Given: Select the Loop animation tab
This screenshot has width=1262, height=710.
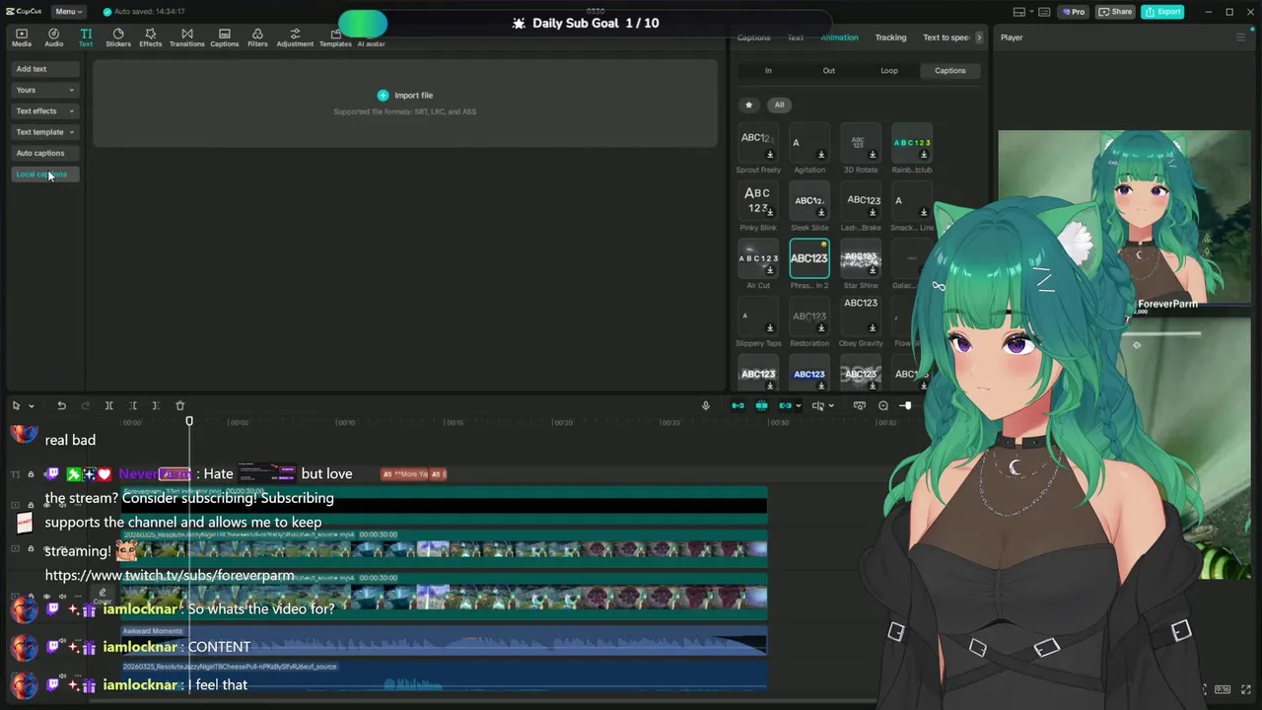Looking at the screenshot, I should [889, 71].
